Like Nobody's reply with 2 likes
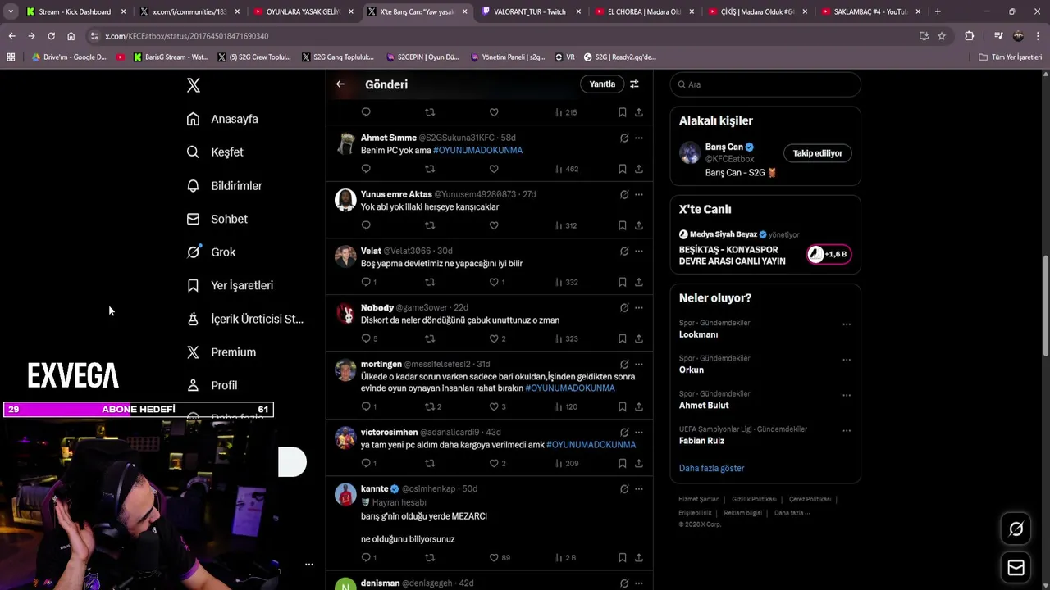This screenshot has height=590, width=1050. coord(494,338)
